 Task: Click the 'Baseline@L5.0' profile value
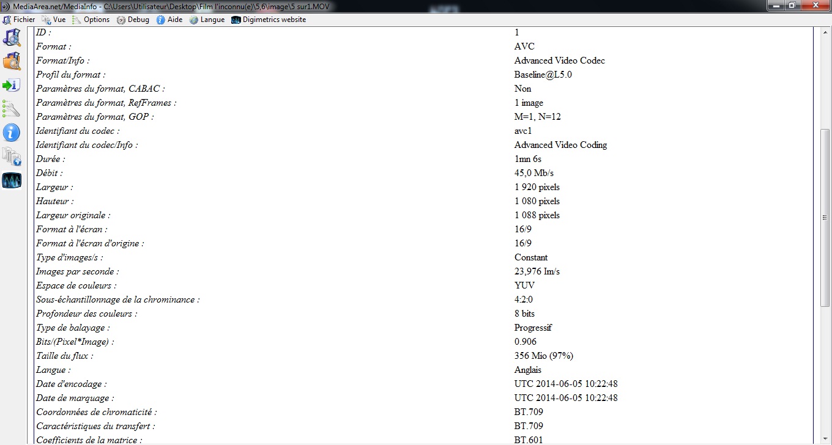543,75
